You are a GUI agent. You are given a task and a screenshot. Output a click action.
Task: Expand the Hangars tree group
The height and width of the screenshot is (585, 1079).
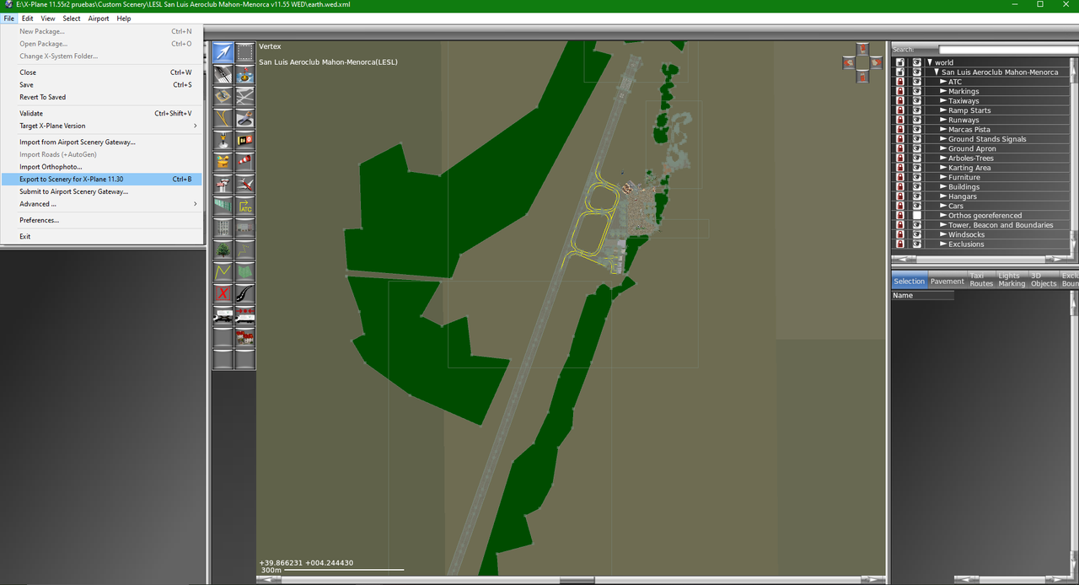point(943,196)
